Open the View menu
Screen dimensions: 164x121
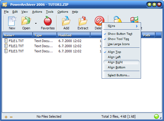coord(25,12)
